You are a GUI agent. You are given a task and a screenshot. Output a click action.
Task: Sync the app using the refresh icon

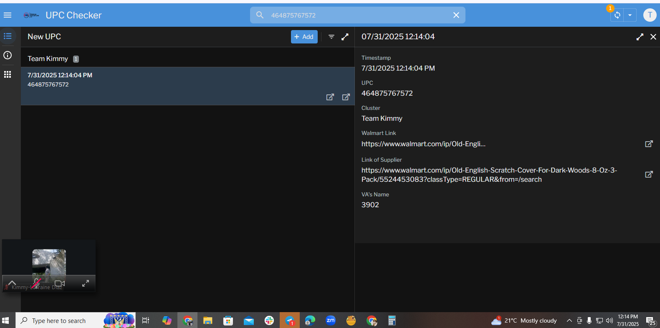point(617,15)
